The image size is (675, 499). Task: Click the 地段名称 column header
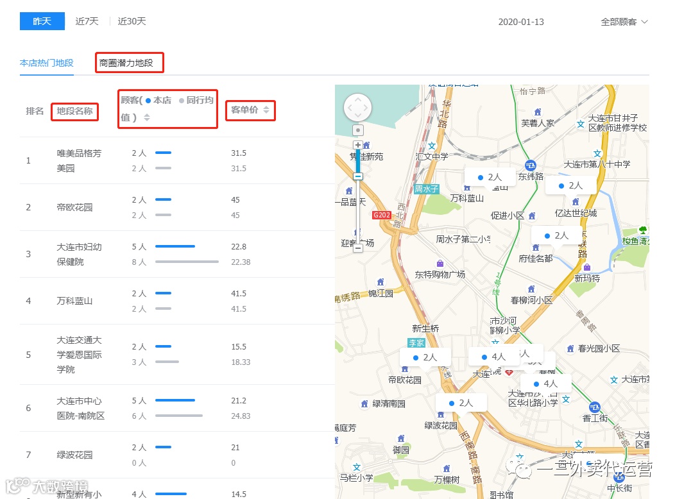point(74,111)
